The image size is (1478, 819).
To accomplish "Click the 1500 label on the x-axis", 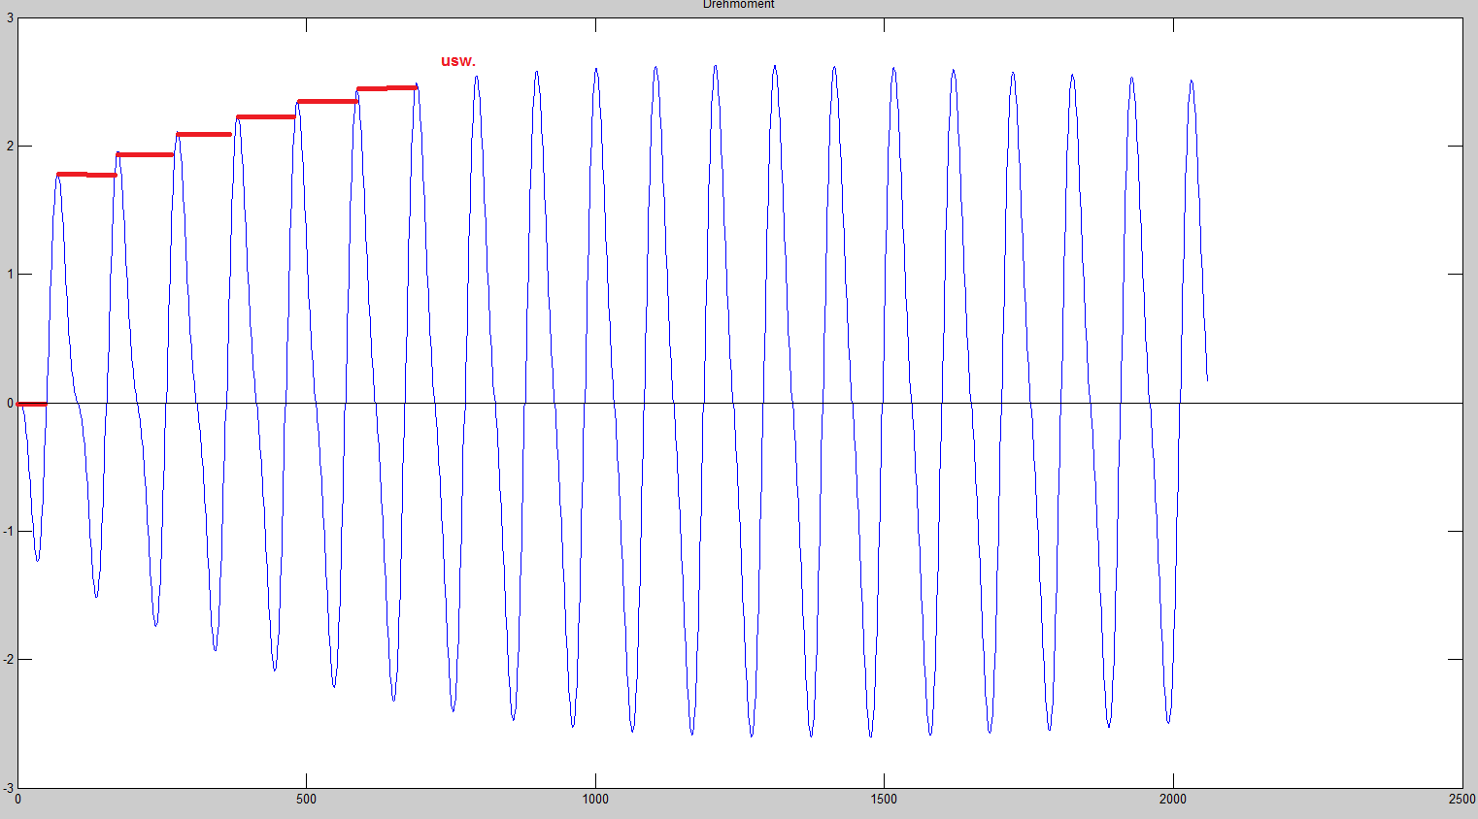I will pyautogui.click(x=884, y=800).
